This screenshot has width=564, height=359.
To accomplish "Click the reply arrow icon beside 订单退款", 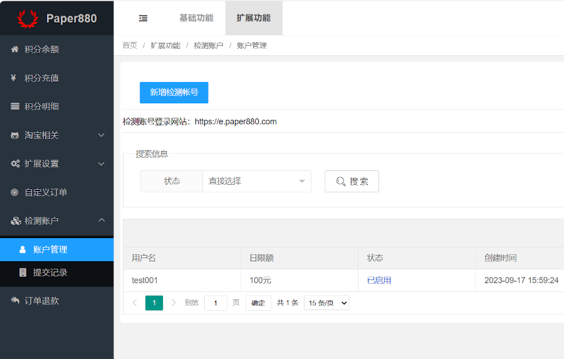I will pyautogui.click(x=15, y=301).
